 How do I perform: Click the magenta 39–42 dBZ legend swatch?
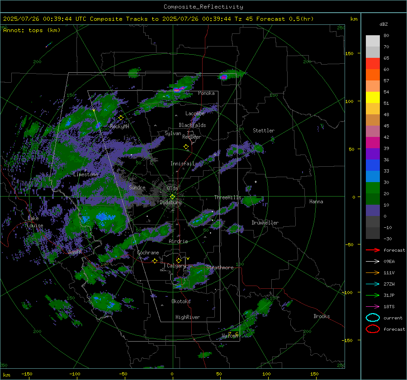373,143
